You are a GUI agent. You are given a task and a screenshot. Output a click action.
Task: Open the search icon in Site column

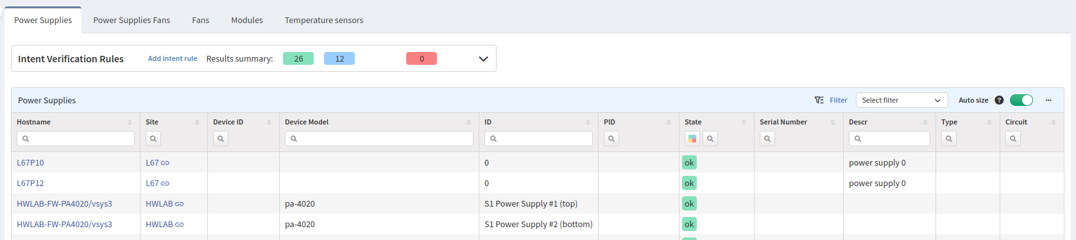[153, 139]
